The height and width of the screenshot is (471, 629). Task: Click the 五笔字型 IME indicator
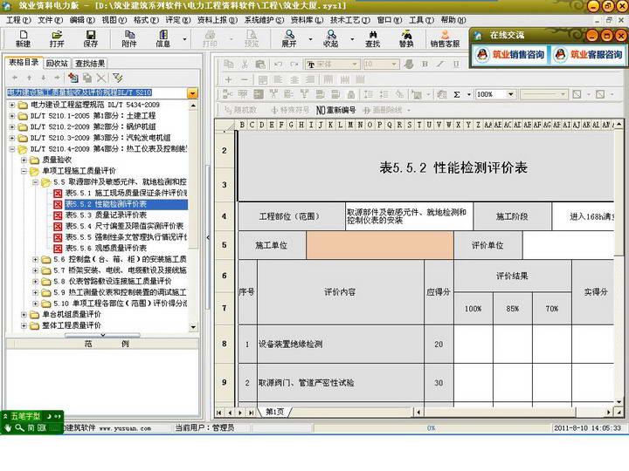click(x=25, y=417)
